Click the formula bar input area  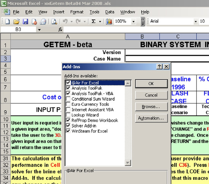[x=136, y=30]
